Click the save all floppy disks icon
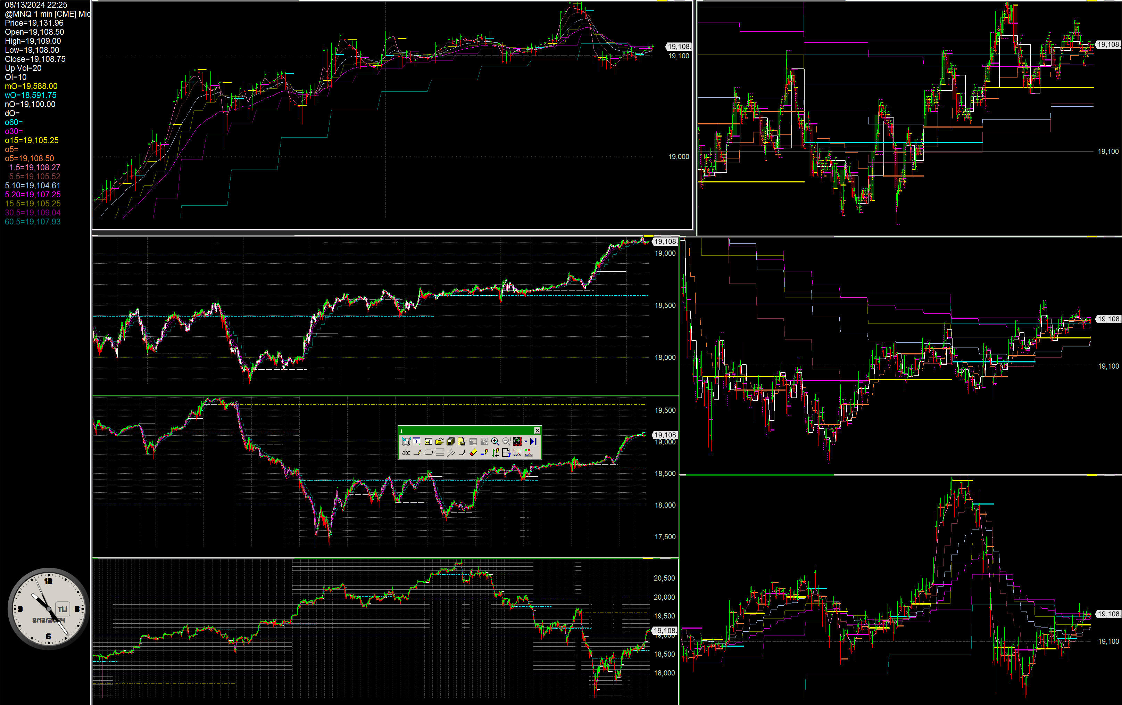The image size is (1122, 705). 450,442
